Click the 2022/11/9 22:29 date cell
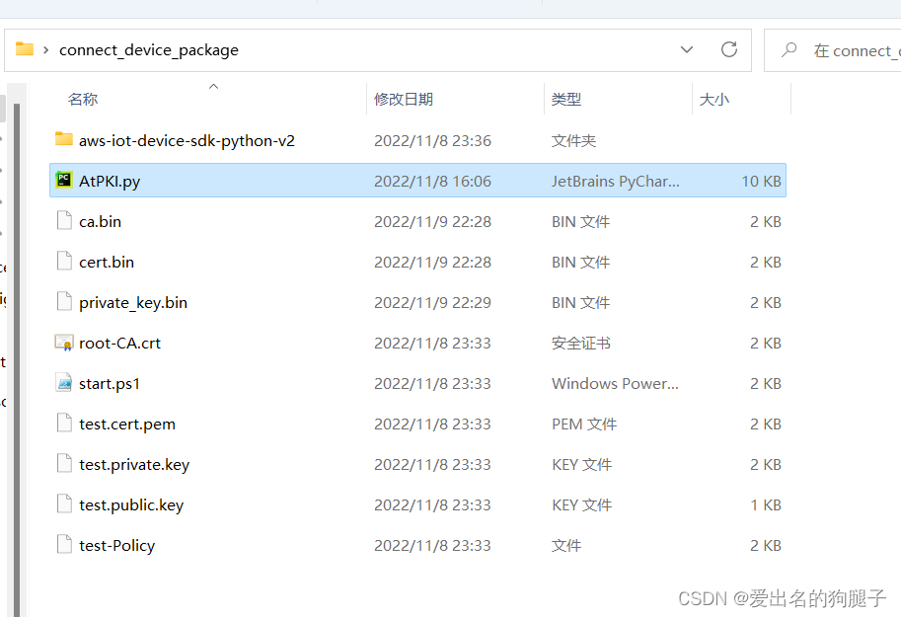The height and width of the screenshot is (617, 901). pos(432,302)
